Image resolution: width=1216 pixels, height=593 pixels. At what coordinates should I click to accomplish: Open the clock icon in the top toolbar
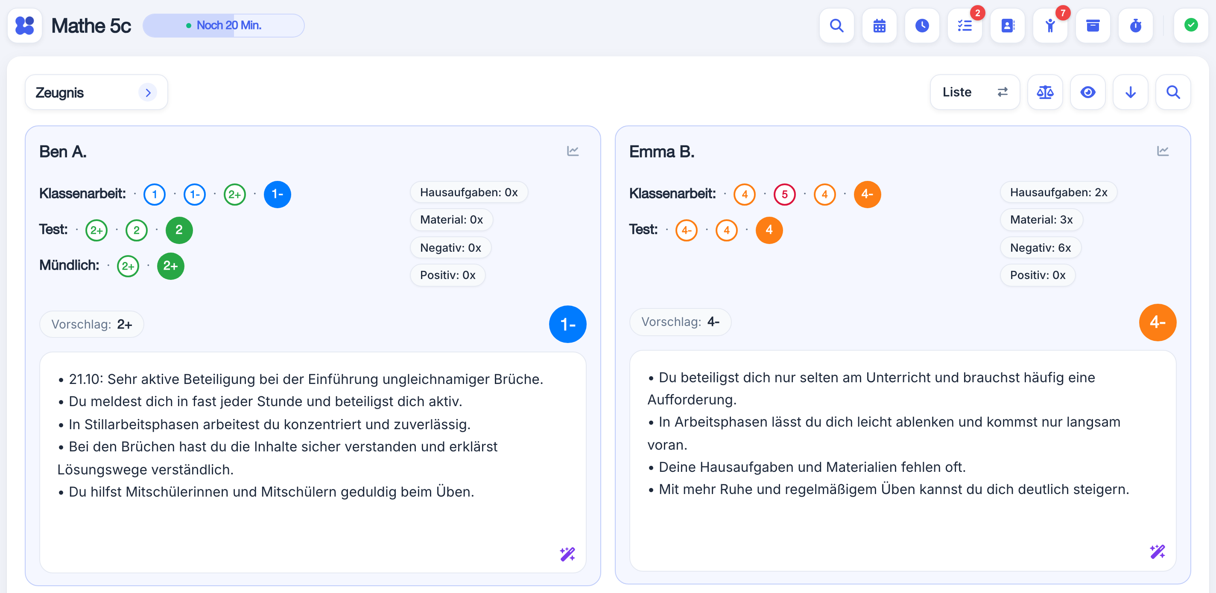tap(922, 26)
